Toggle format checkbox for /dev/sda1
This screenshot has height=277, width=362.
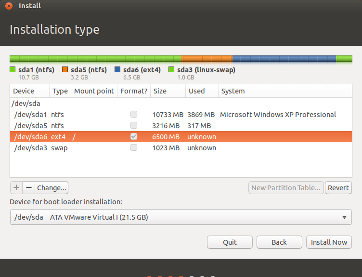point(134,115)
